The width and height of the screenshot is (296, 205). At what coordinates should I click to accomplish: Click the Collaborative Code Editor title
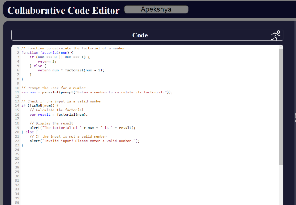coord(64,10)
